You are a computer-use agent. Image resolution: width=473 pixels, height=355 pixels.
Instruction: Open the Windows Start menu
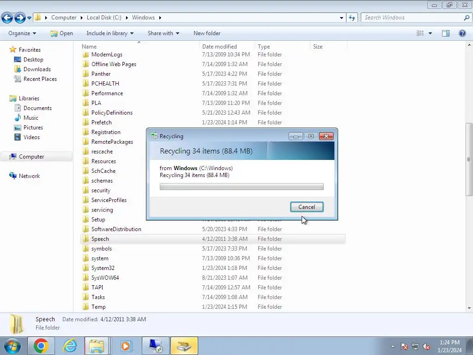tap(12, 346)
